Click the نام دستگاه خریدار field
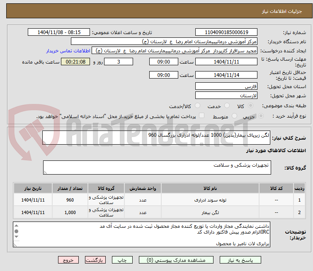This screenshot has width=313, height=271. (164, 42)
